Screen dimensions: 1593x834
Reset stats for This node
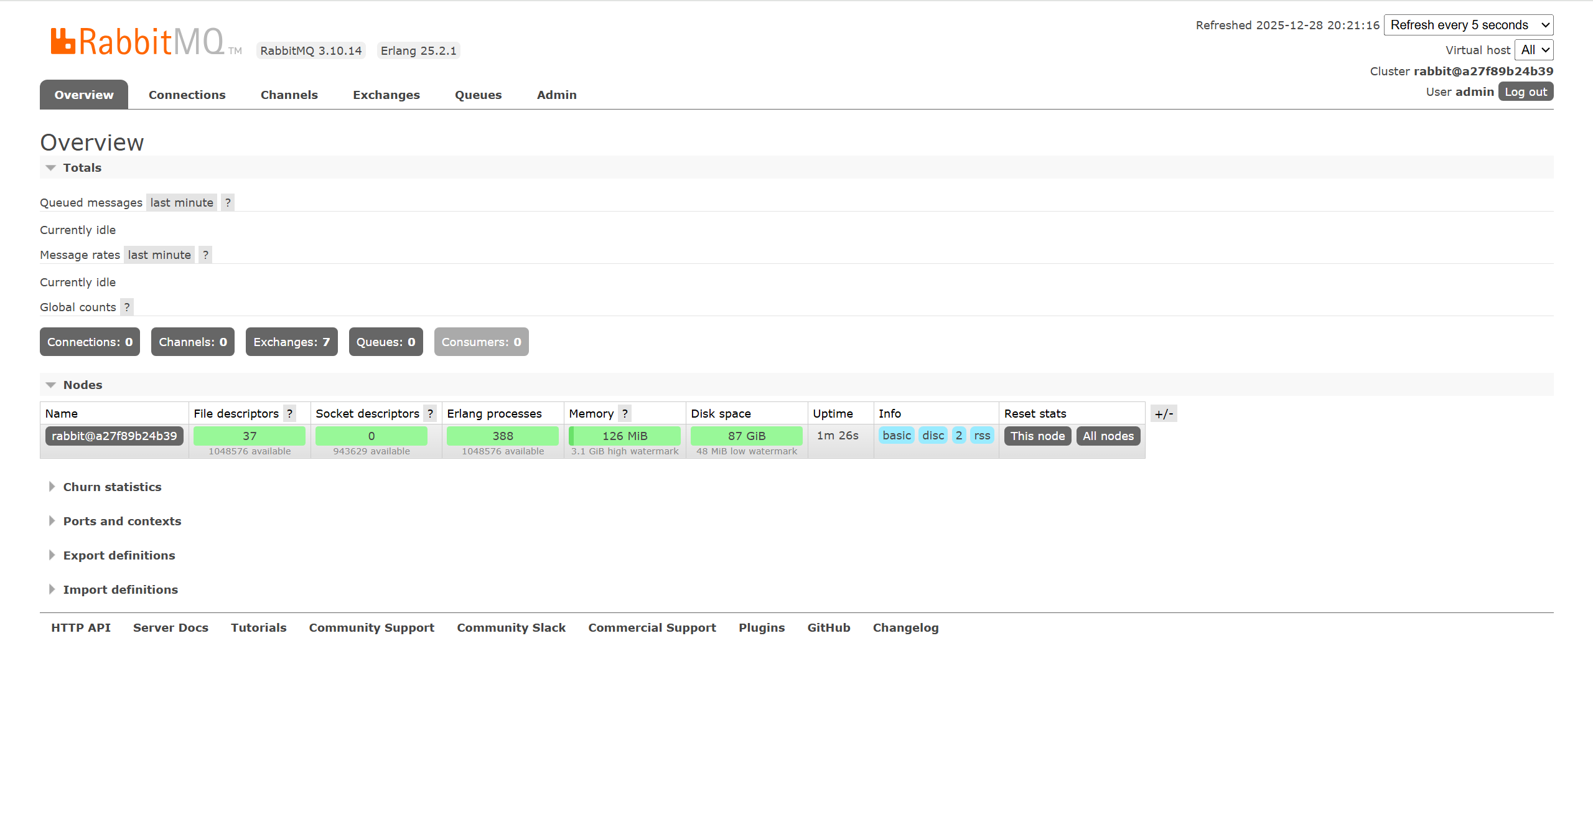(1037, 436)
